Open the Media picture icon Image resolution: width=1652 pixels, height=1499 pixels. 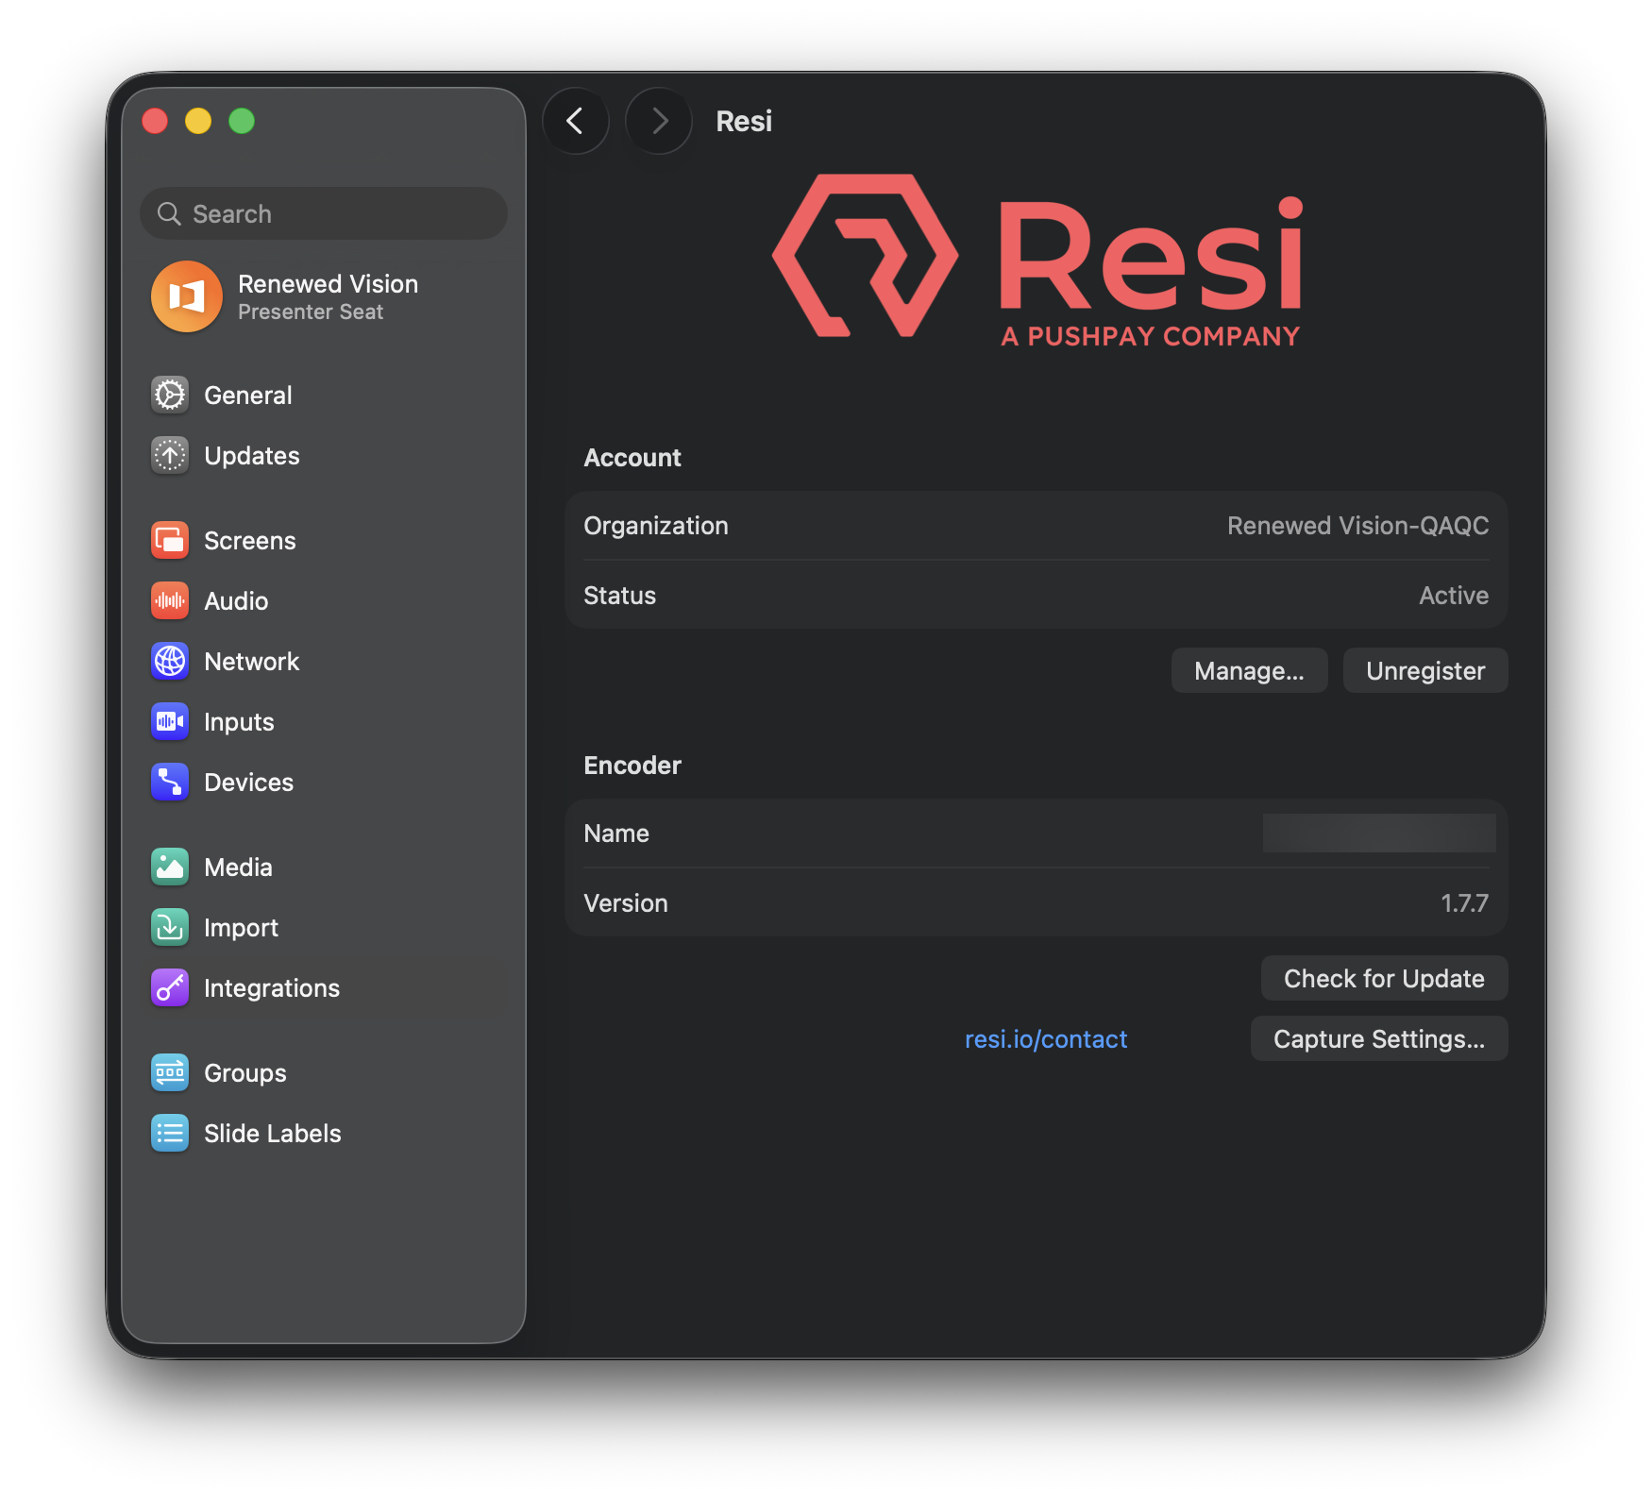170,867
